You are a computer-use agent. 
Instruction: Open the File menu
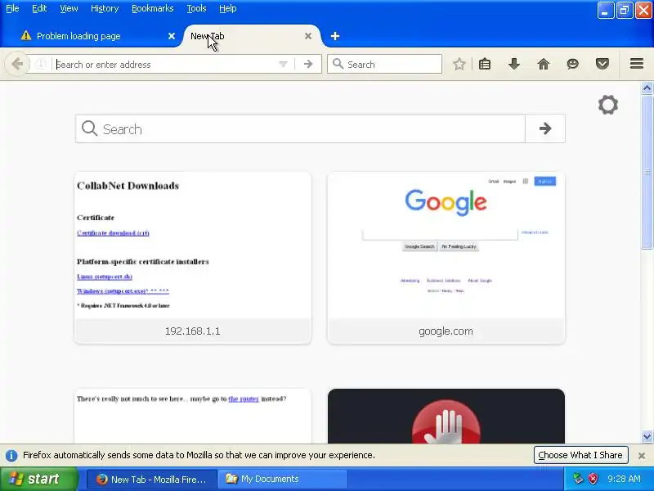coord(12,8)
